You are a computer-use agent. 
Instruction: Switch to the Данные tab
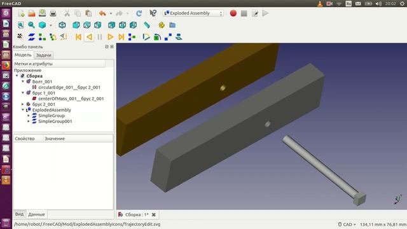click(x=37, y=214)
